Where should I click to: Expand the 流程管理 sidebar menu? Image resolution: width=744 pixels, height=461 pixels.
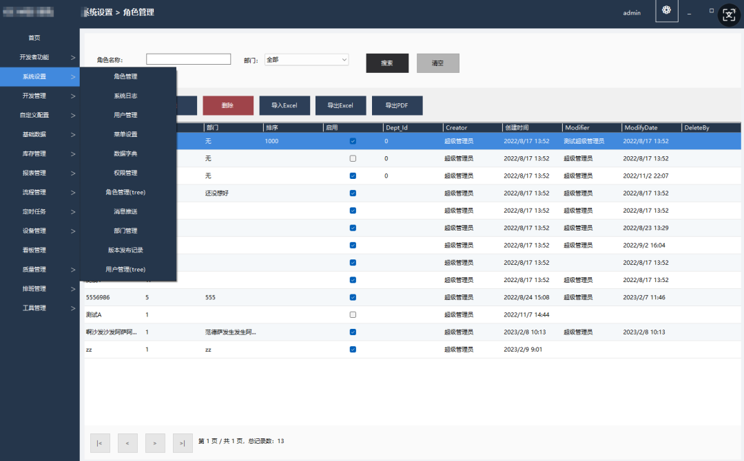click(x=40, y=193)
